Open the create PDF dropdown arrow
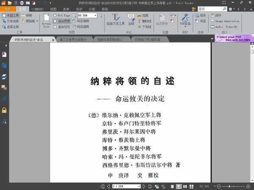Image resolution: width=254 pixels, height=190 pixels. point(175,16)
